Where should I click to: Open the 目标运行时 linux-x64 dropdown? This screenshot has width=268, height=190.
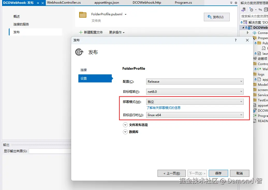point(195,115)
